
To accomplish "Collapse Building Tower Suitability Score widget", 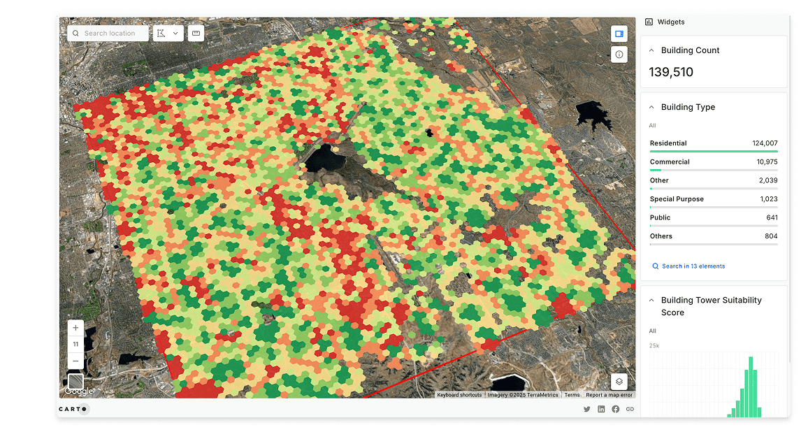I will pyautogui.click(x=651, y=300).
